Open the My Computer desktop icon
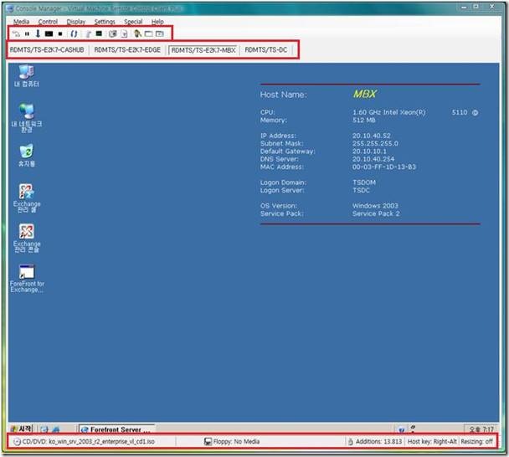 pyautogui.click(x=27, y=76)
